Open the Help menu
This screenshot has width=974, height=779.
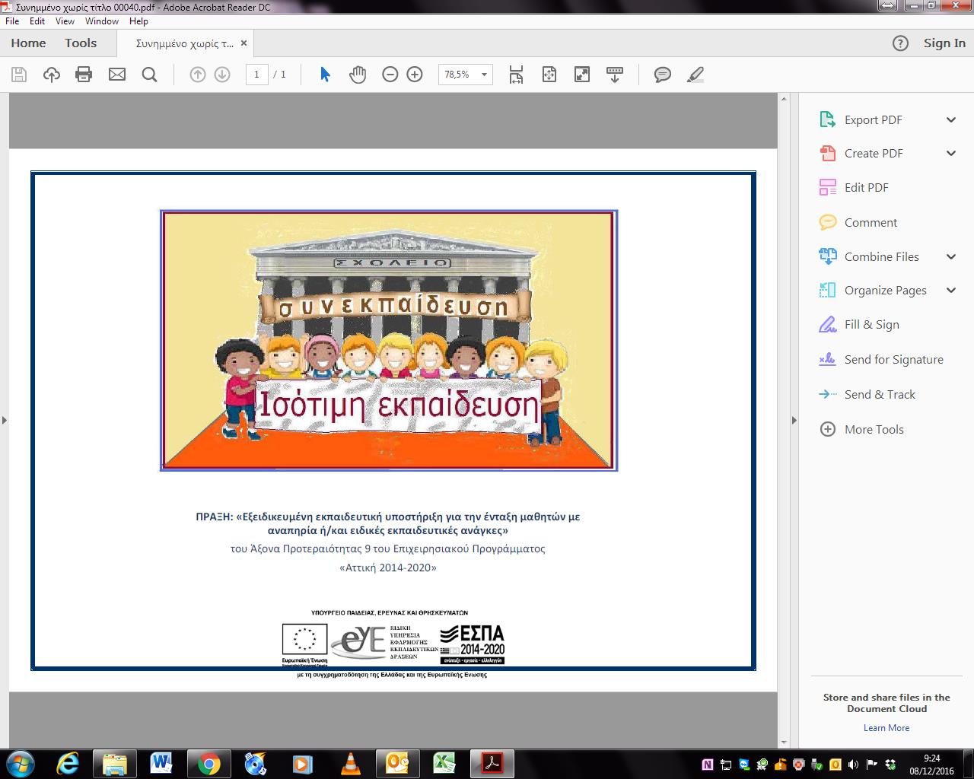tap(138, 21)
